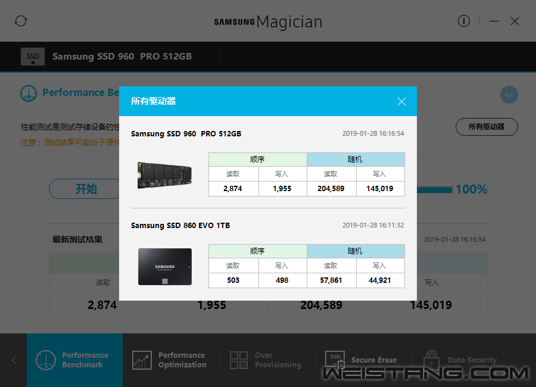Image resolution: width=536 pixels, height=387 pixels.
Task: Click the 所有驱动器 dialog title
Action: (154, 101)
